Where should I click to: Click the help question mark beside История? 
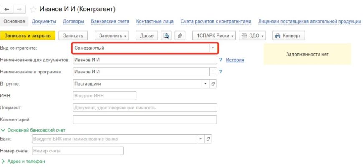coord(220,60)
